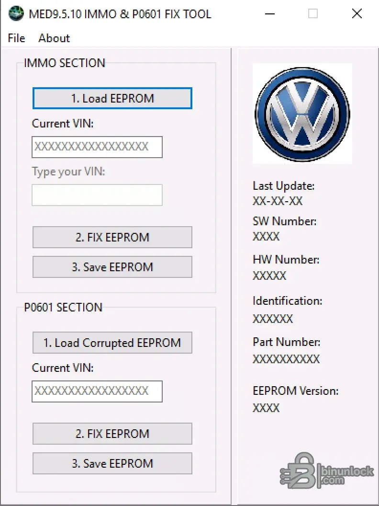Click the HW Number: label
Image resolution: width=379 pixels, height=506 pixels.
pyautogui.click(x=286, y=259)
